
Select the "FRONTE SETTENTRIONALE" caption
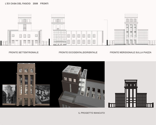point(24,52)
